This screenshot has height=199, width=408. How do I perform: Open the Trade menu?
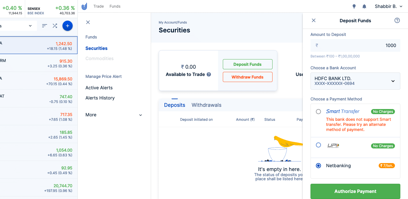tap(98, 6)
